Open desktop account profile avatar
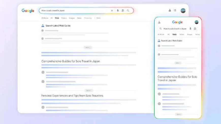 (183, 11)
